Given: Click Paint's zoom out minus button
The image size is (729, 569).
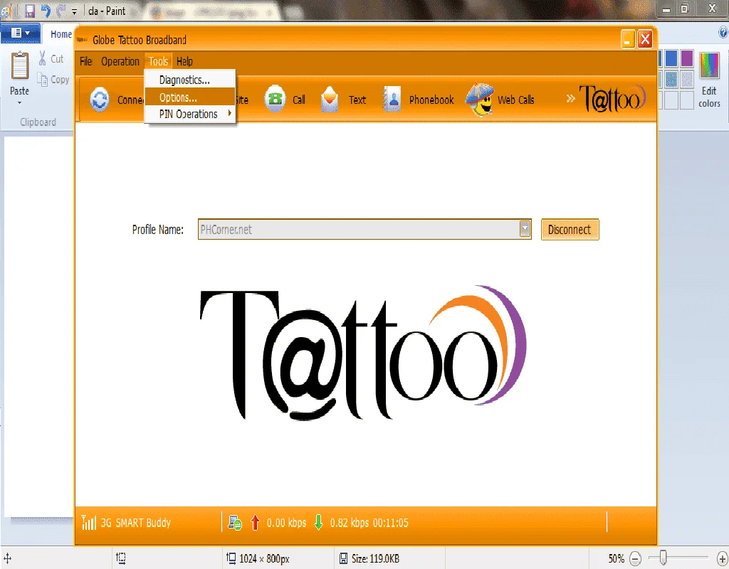Looking at the screenshot, I should tap(635, 558).
